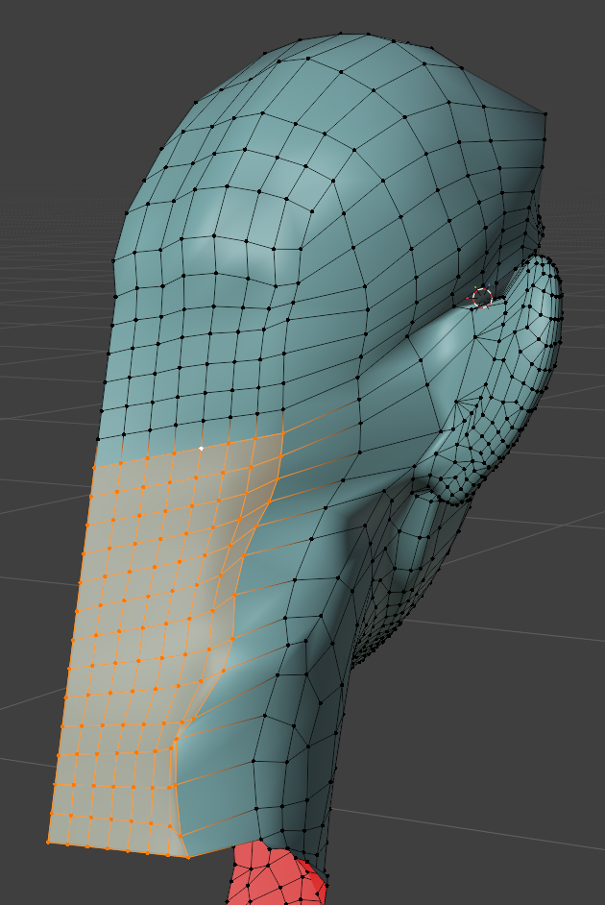Click the fan-shaped pole vertex in front of the ear
605x905 pixels.
pos(458,400)
